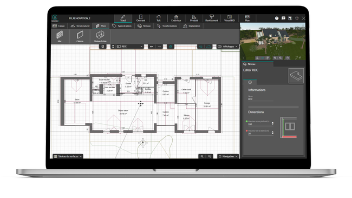
Task: Open the help question mark icon
Action: coord(277,18)
